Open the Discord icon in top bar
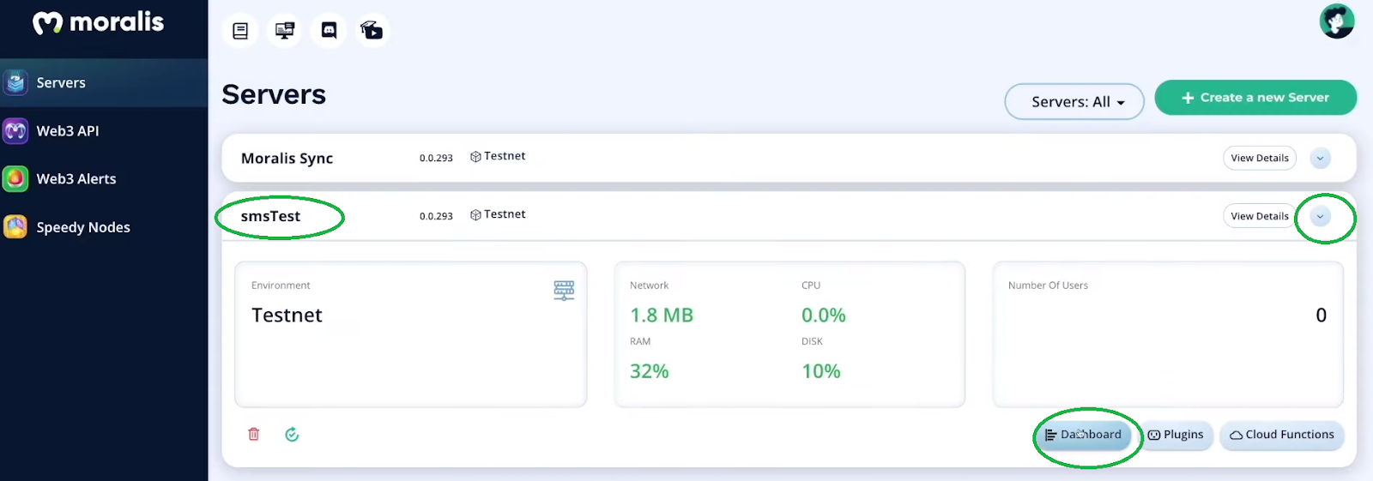The image size is (1373, 481). (x=329, y=31)
